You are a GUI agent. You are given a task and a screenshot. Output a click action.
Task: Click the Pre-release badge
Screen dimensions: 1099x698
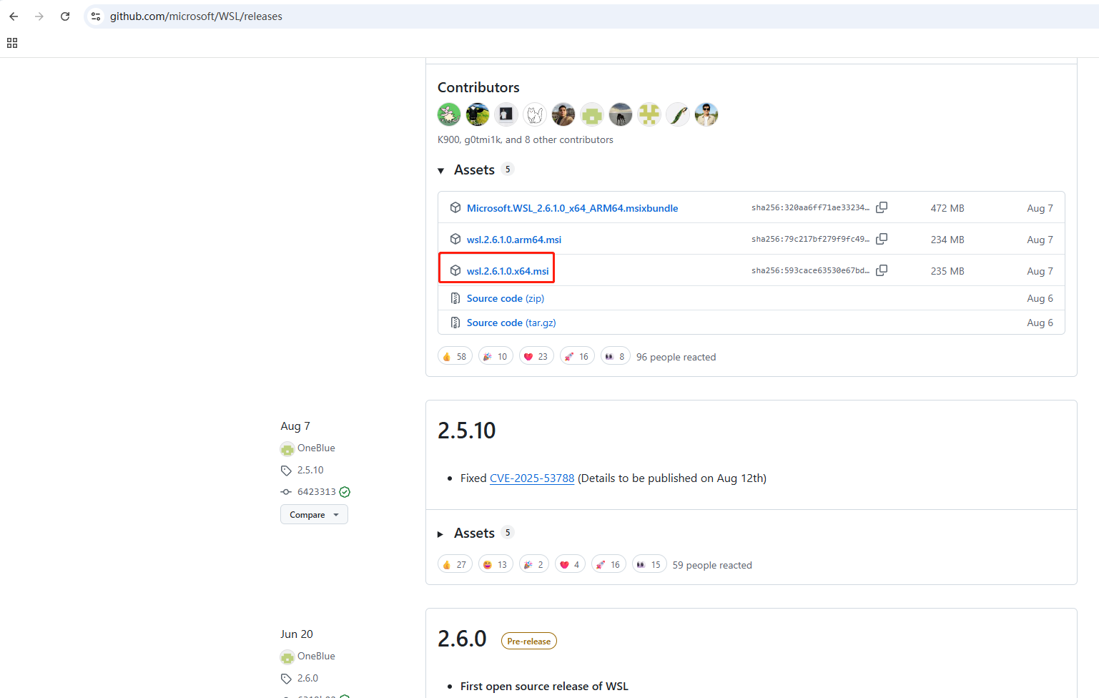coord(529,641)
